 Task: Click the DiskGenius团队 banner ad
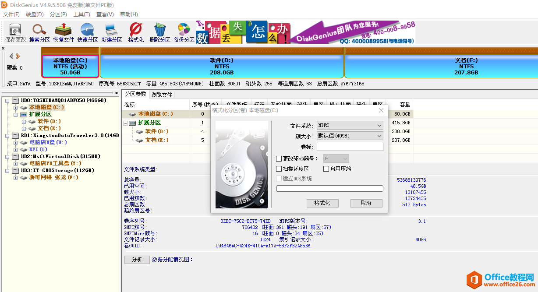click(306, 32)
